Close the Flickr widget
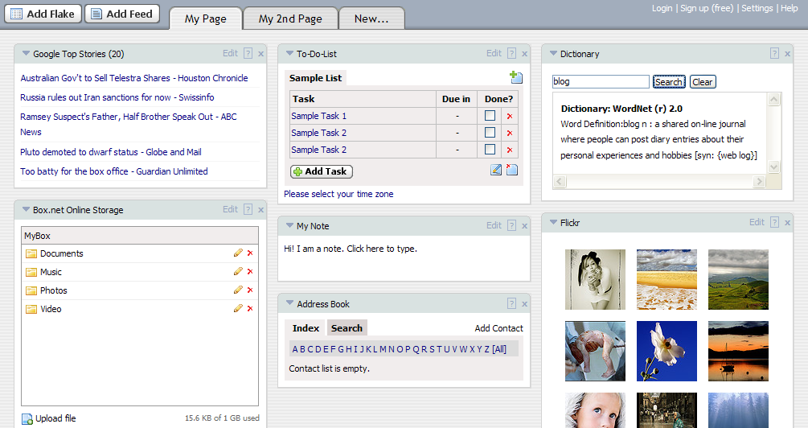 coord(787,223)
